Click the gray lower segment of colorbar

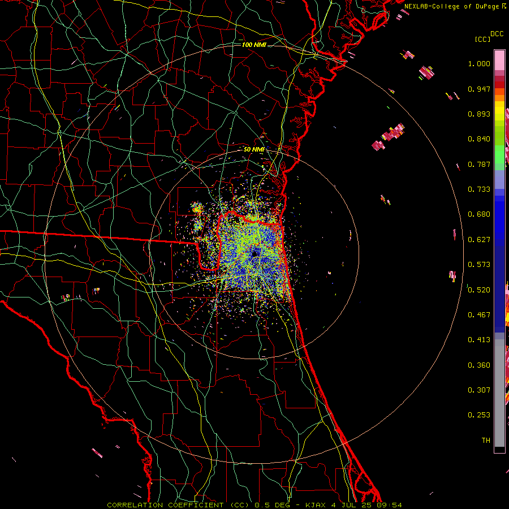click(499, 393)
